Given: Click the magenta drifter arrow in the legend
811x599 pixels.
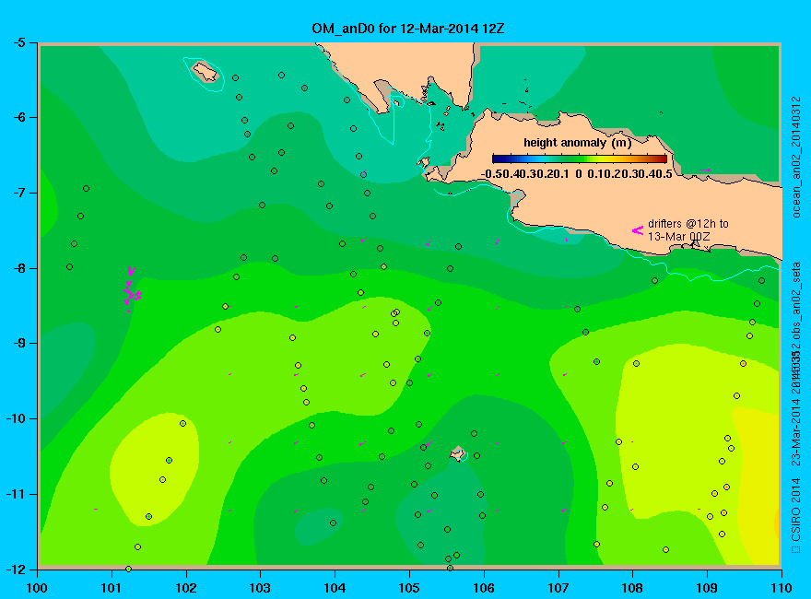Looking at the screenshot, I should click(638, 230).
